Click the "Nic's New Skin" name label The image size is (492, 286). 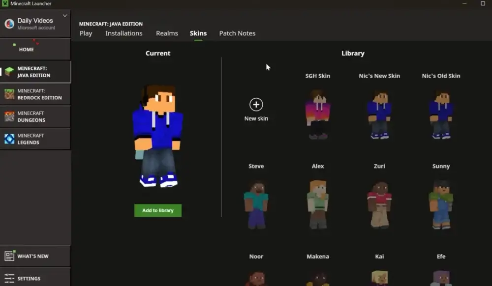[379, 76]
